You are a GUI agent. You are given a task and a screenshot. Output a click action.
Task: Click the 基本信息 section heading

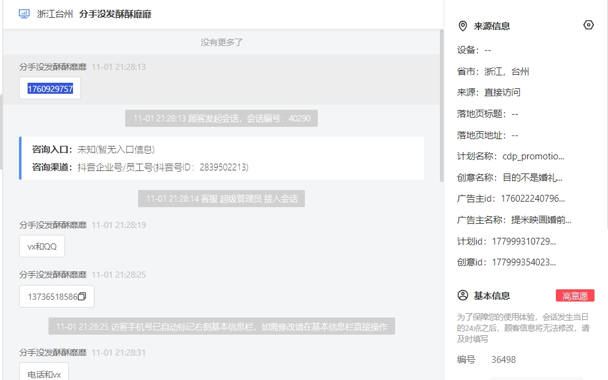click(491, 295)
